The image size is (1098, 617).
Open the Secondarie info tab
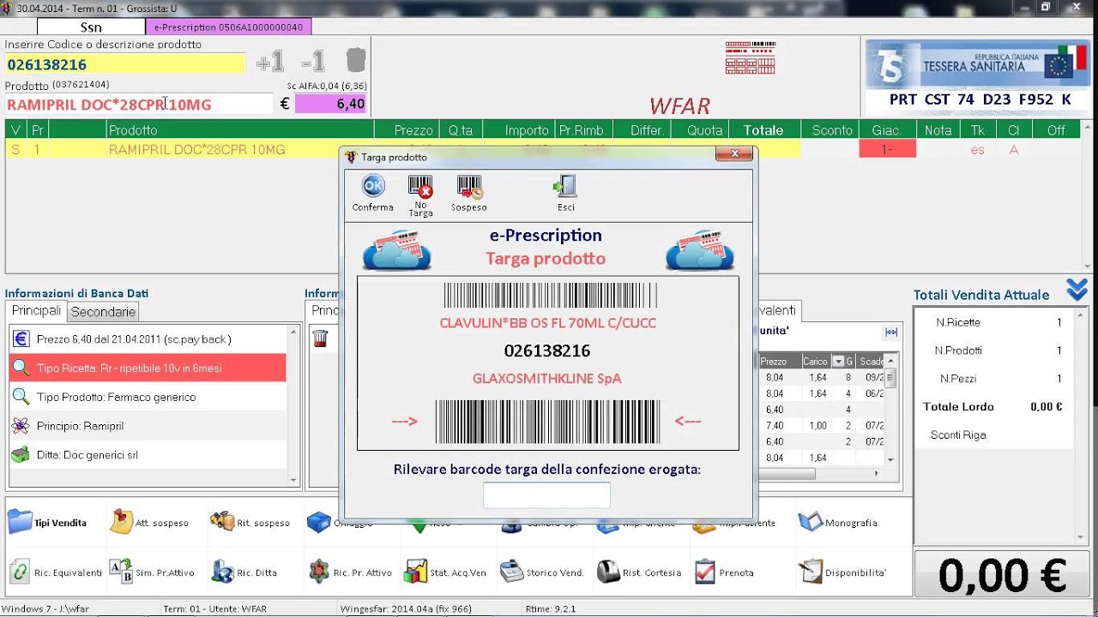(x=103, y=312)
